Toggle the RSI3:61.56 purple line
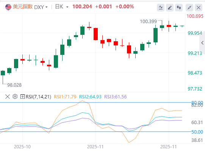205x151 pixels. click(116, 97)
